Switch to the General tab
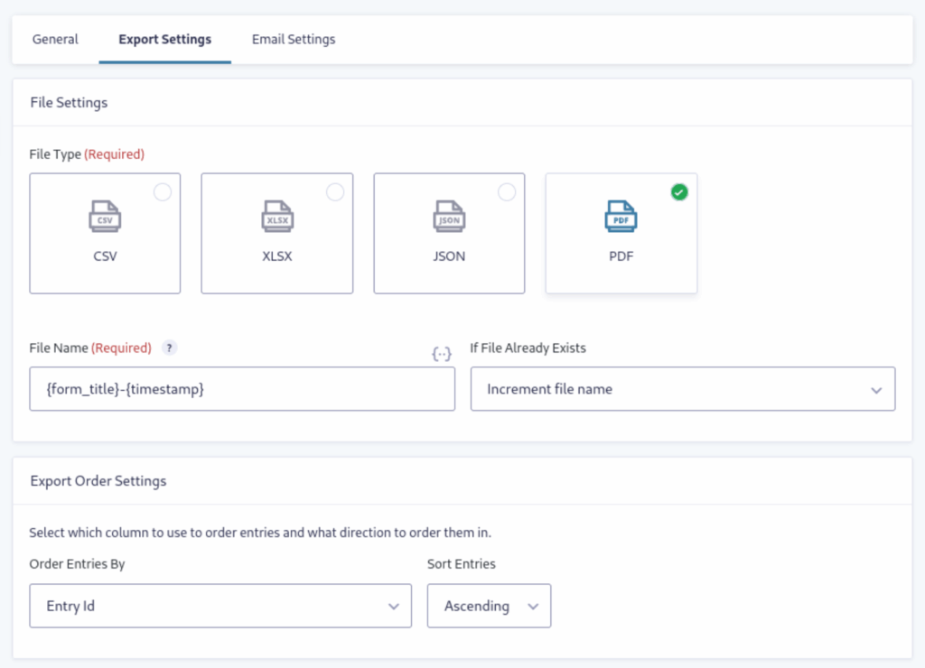The image size is (925, 668). coord(55,40)
